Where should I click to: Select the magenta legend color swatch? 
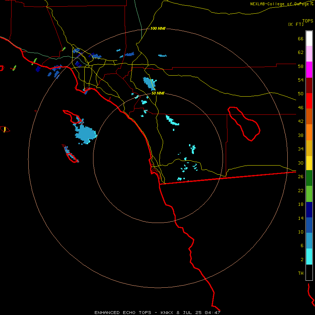click(309, 70)
